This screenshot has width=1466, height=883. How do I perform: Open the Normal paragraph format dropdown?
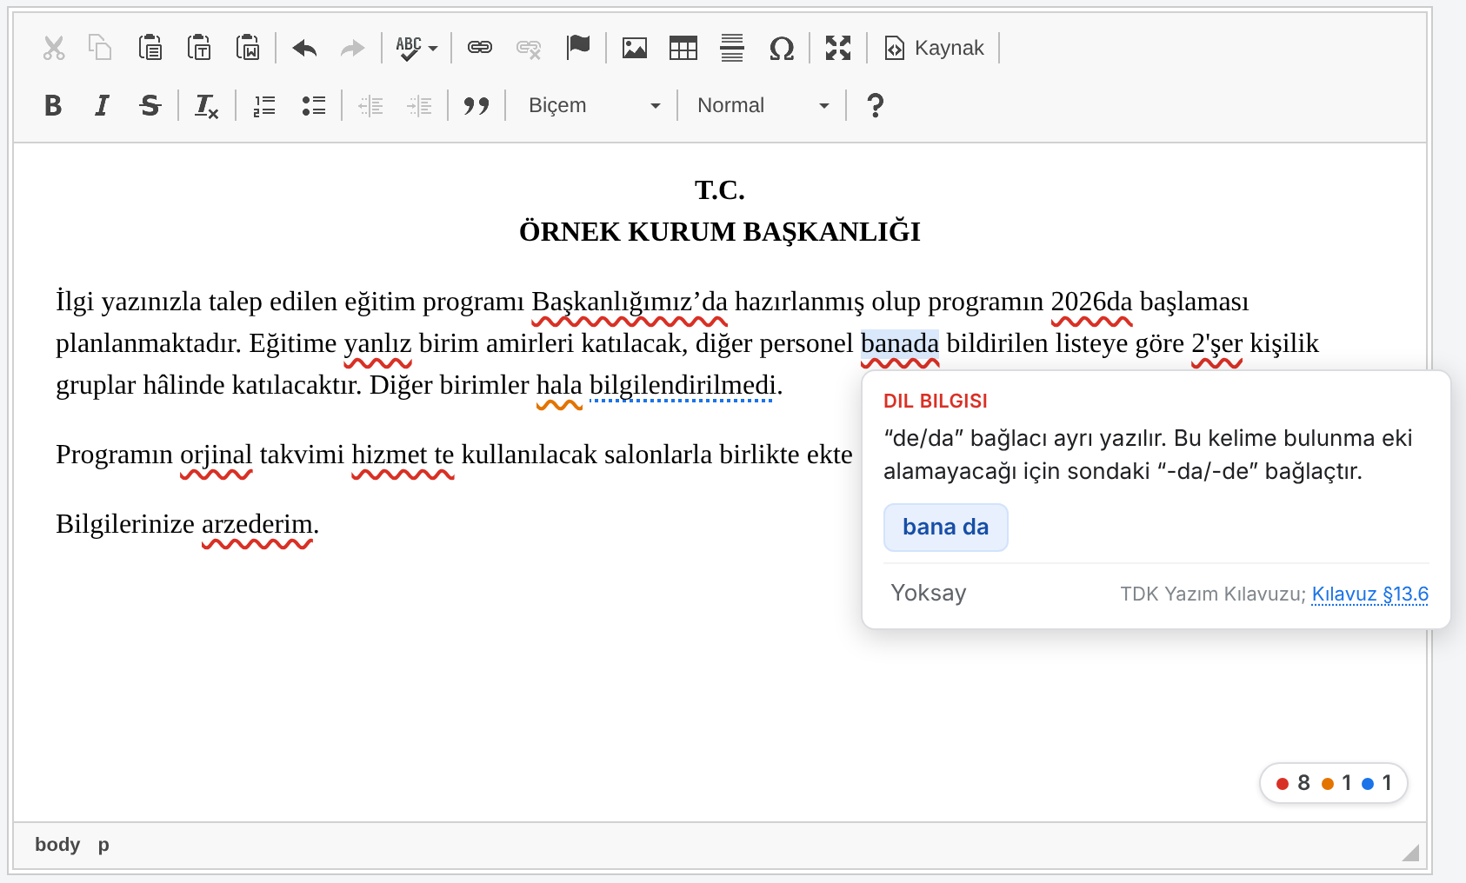coord(763,105)
